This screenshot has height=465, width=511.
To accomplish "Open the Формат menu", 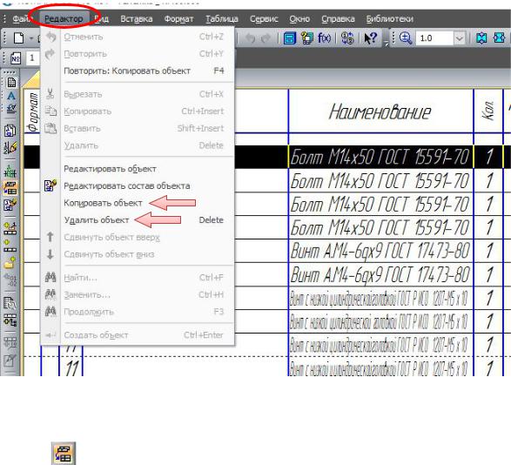I will [178, 19].
